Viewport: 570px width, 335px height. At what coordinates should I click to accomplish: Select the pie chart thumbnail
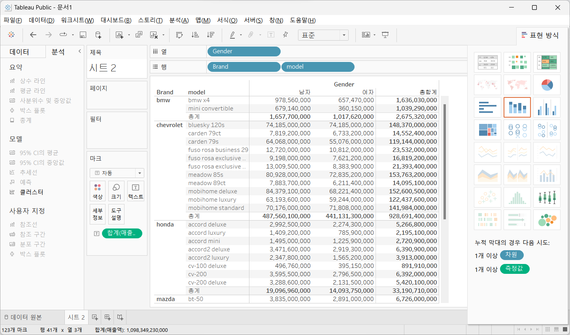coord(547,85)
